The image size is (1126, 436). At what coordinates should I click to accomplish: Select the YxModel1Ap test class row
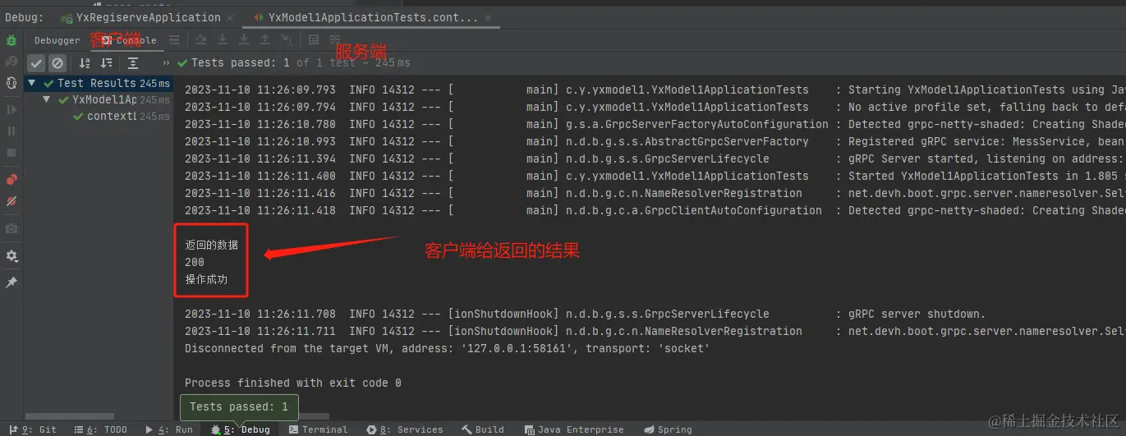coord(99,100)
